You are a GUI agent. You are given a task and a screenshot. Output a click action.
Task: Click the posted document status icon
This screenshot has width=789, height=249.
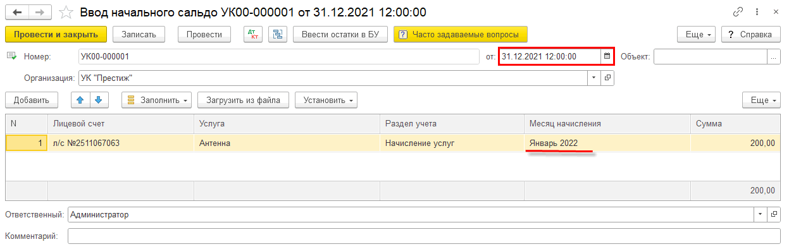(x=11, y=56)
